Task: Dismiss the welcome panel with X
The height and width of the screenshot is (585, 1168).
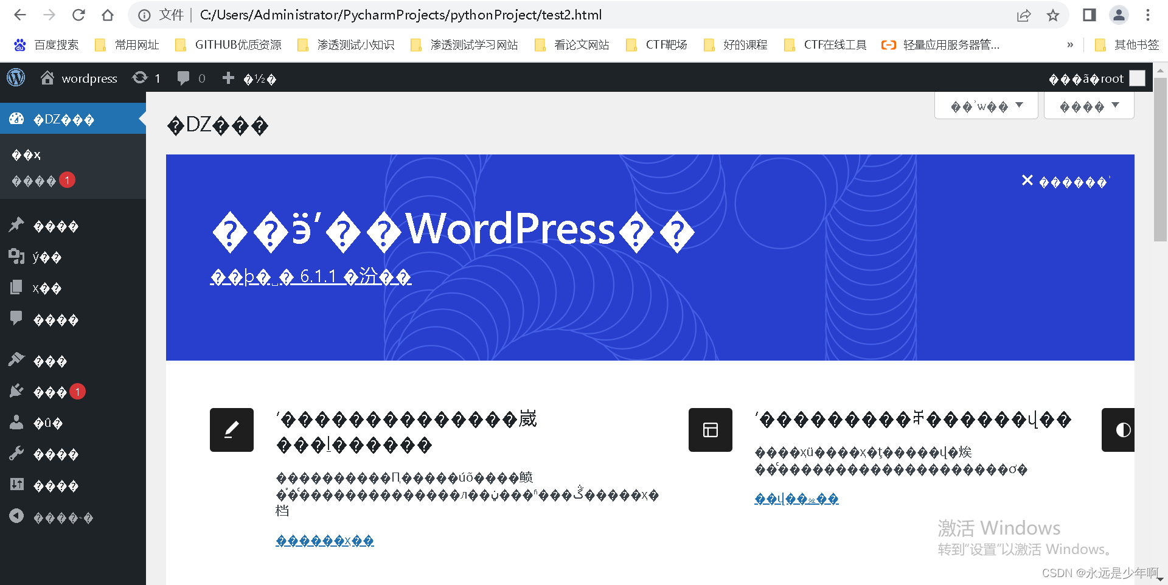Action: coord(1066,181)
